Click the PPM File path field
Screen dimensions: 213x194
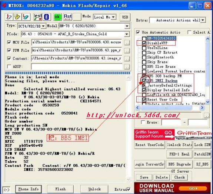coord(77,50)
